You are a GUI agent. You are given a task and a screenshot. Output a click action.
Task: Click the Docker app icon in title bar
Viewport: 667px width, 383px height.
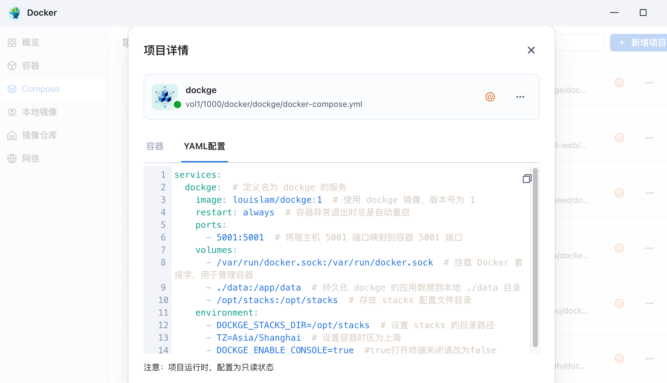[14, 13]
